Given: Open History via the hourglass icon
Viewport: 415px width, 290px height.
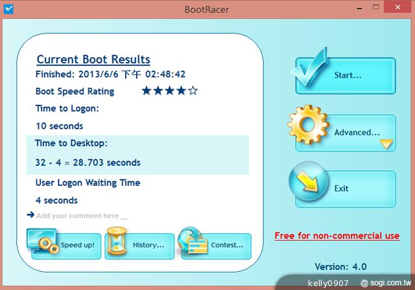Looking at the screenshot, I should pyautogui.click(x=118, y=243).
